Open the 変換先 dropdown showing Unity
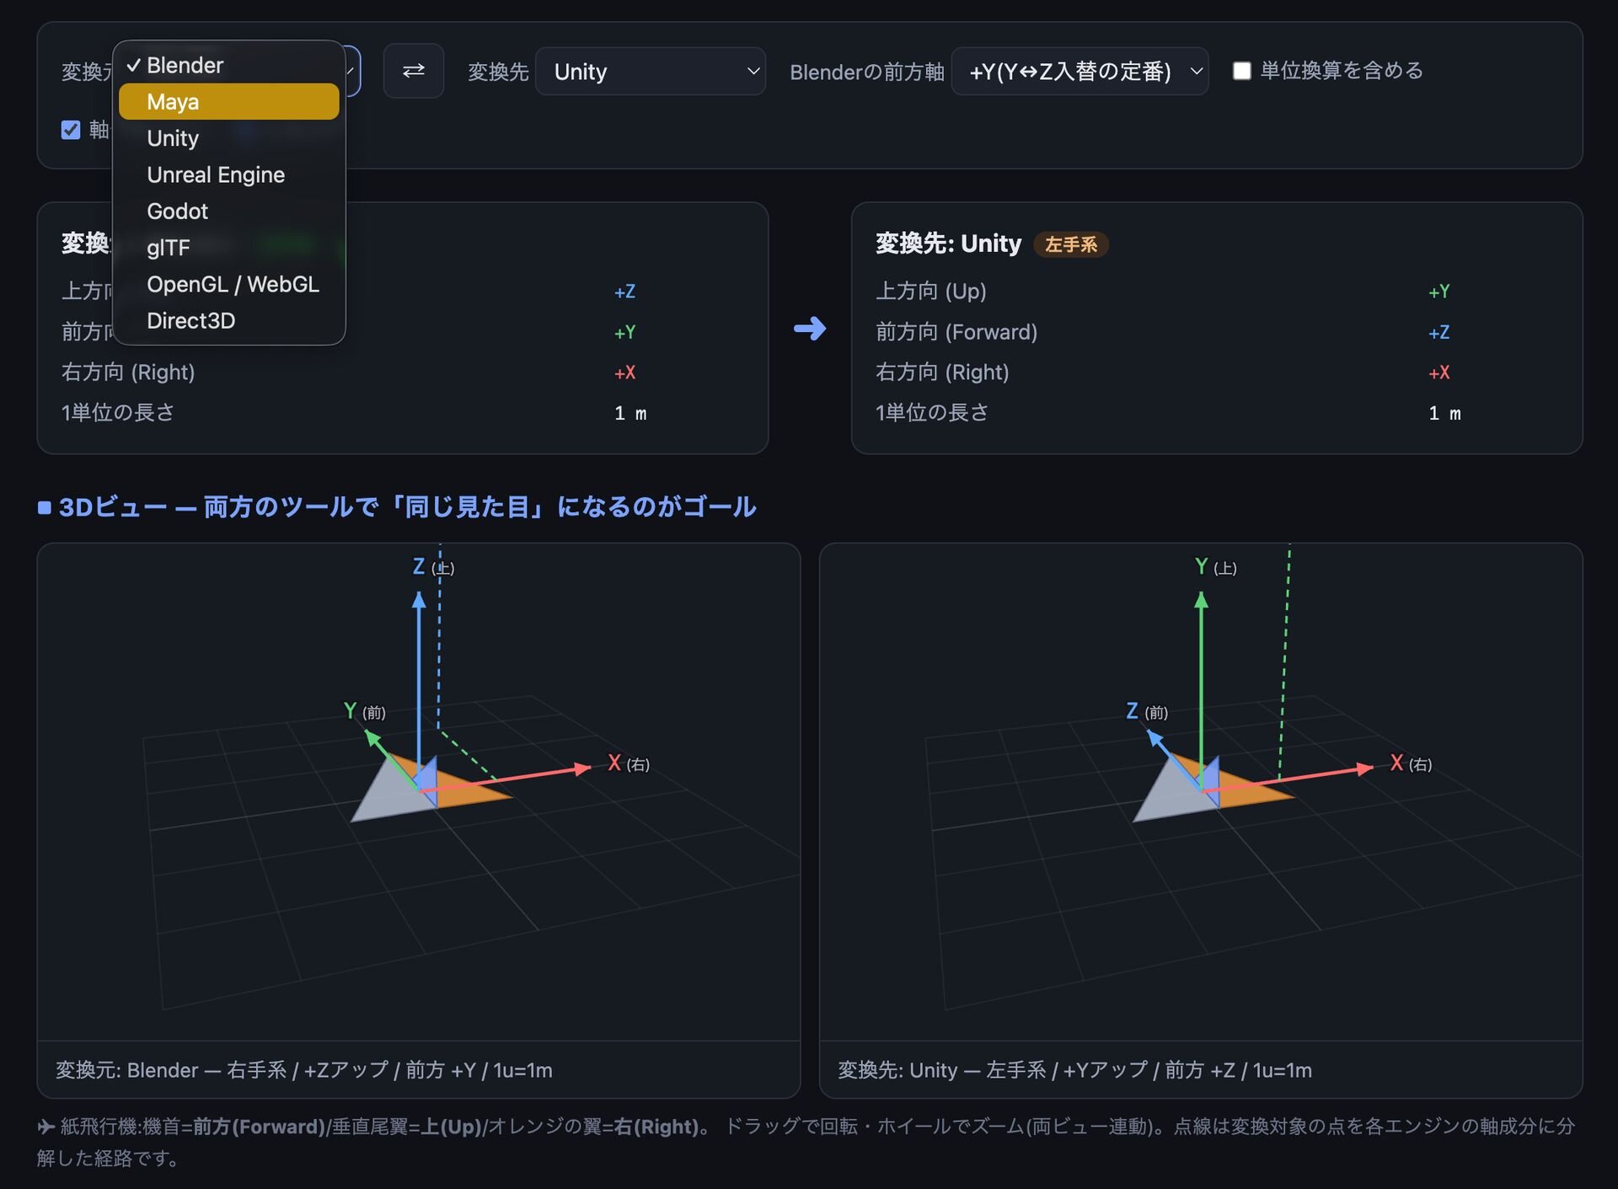This screenshot has width=1618, height=1189. pyautogui.click(x=651, y=72)
